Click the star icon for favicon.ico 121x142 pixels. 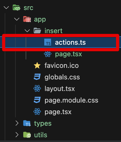37,65
